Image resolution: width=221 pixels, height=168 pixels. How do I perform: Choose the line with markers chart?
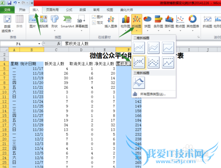[x=139, y=62]
